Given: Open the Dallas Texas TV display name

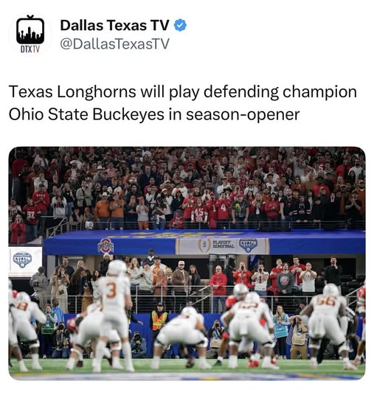Looking at the screenshot, I should coord(114,25).
